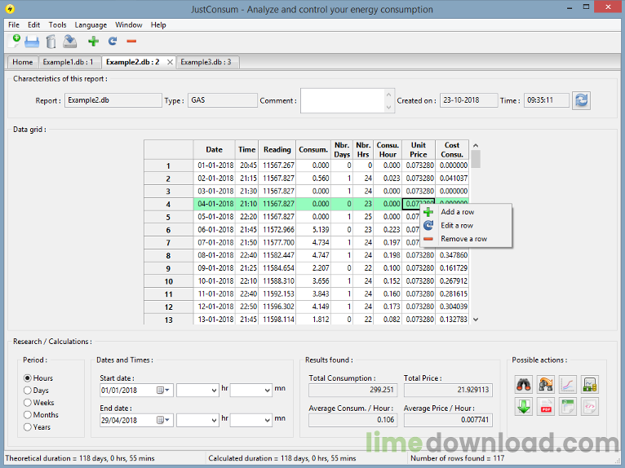Screen dimensions: 625x468
Task: Click the refresh icon beside Time field
Action: pos(581,100)
